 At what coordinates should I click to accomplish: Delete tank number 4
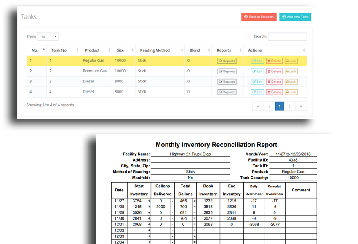click(x=274, y=92)
